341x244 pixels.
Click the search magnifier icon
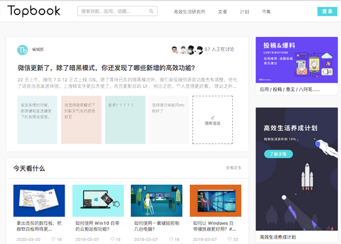pyautogui.click(x=151, y=11)
